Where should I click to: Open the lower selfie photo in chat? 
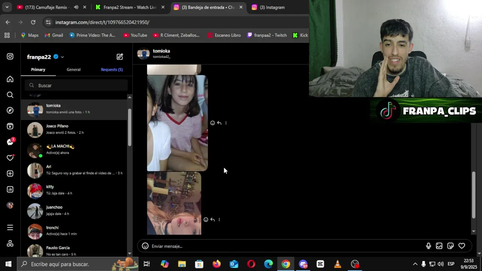tap(174, 203)
